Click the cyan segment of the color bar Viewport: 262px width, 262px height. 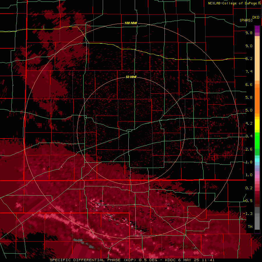257,160
